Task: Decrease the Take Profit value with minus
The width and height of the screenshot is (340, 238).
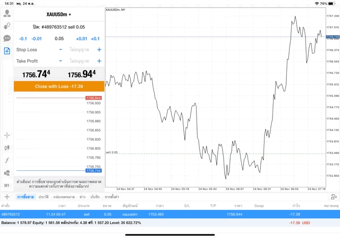Action: point(61,61)
